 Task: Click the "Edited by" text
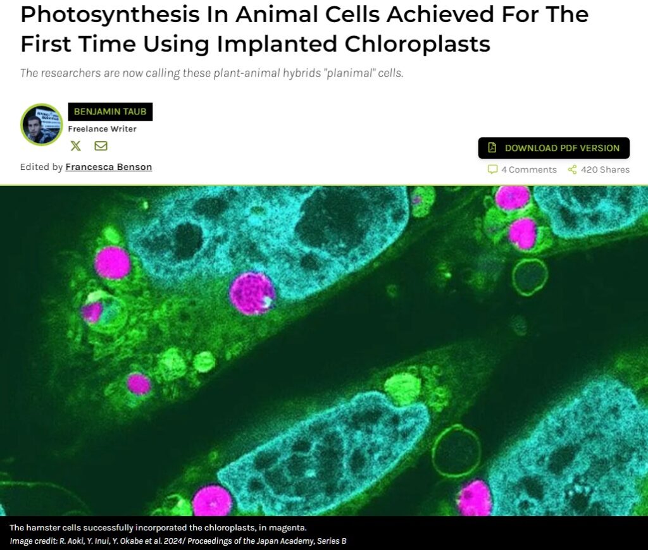point(41,167)
